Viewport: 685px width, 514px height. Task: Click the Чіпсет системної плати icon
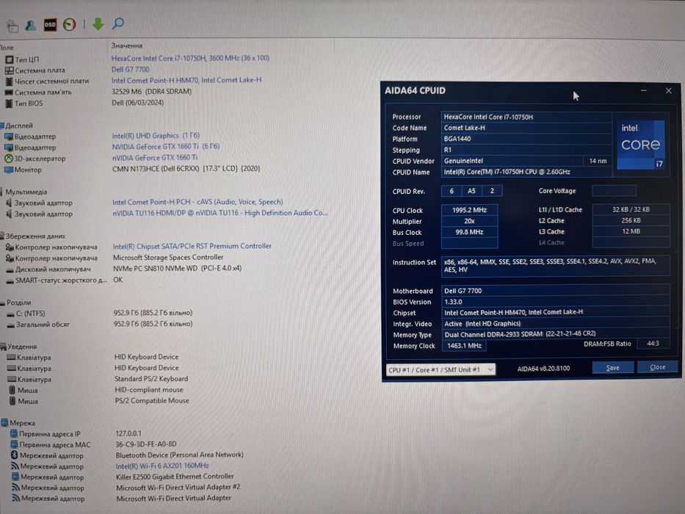9,81
